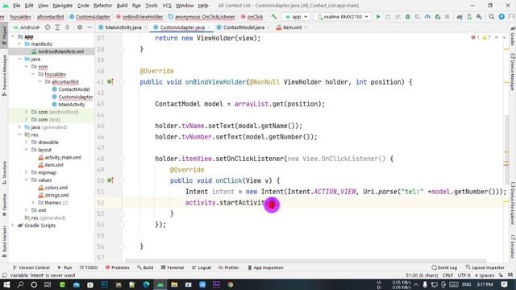The image size is (516, 290).
Task: Open the Event Log
Action: (444, 267)
